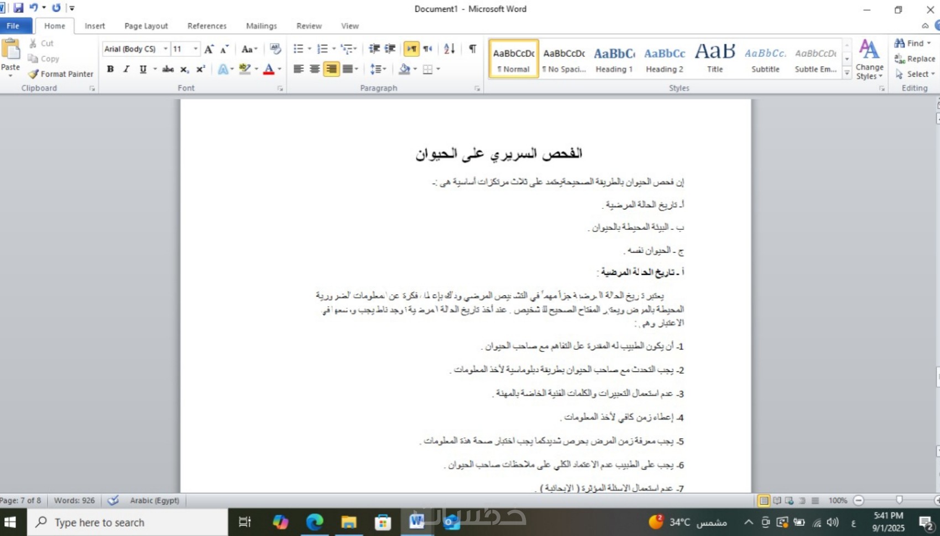
Task: Click the Numbering list icon
Action: pos(322,49)
